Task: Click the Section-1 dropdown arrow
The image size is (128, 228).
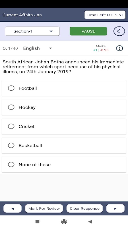Action: click(51, 31)
